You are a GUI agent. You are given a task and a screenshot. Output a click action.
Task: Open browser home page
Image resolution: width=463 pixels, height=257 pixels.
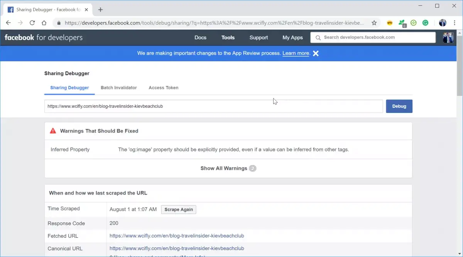(44, 23)
